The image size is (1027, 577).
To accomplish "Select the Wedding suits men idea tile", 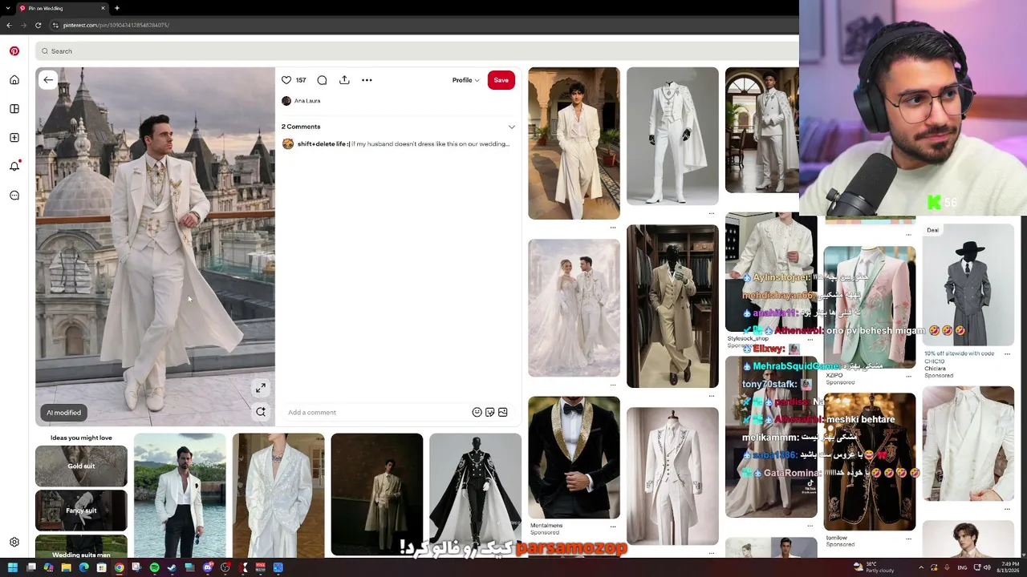I will [x=81, y=547].
